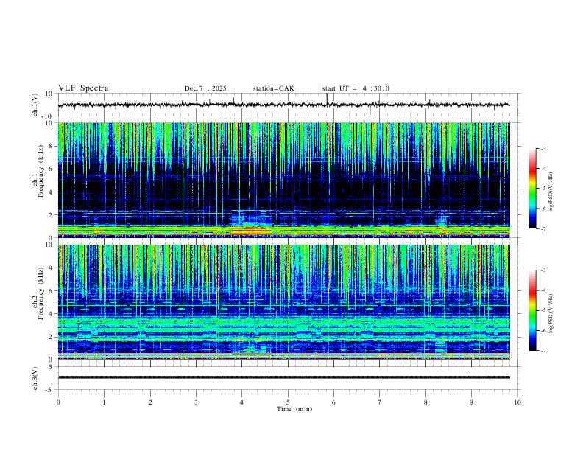The height and width of the screenshot is (451, 583).
Task: Click the log(PSD) label of the lower colorbar
Action: click(551, 313)
